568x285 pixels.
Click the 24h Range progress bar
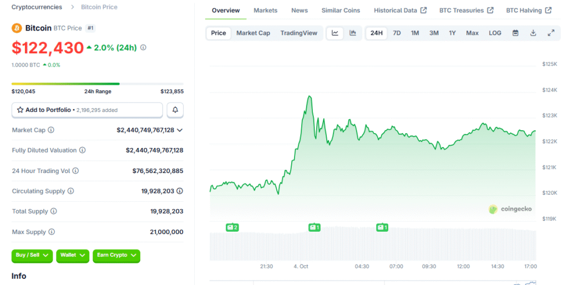(97, 84)
